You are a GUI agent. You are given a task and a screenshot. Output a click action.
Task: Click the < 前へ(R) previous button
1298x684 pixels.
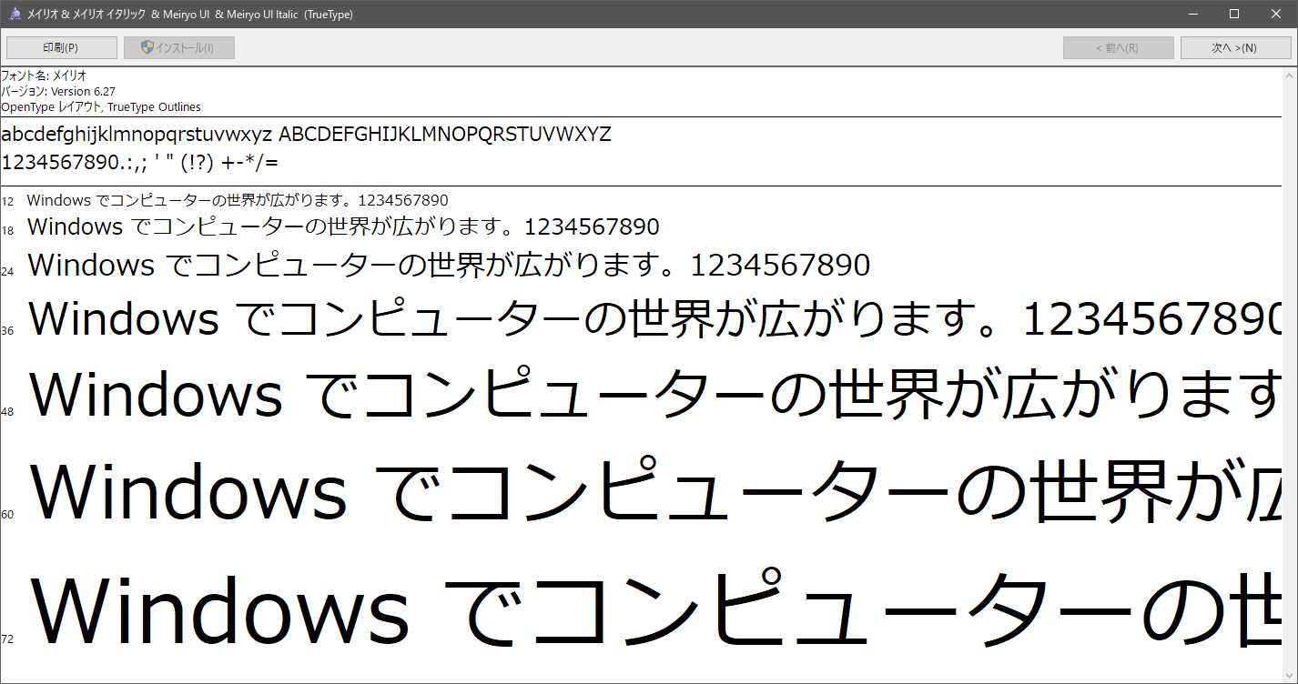1118,48
